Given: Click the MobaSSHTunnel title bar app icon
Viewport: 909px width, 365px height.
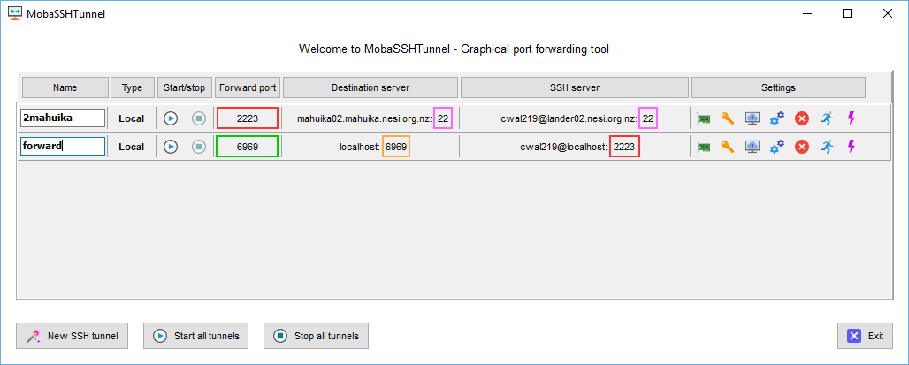Looking at the screenshot, I should 16,14.
